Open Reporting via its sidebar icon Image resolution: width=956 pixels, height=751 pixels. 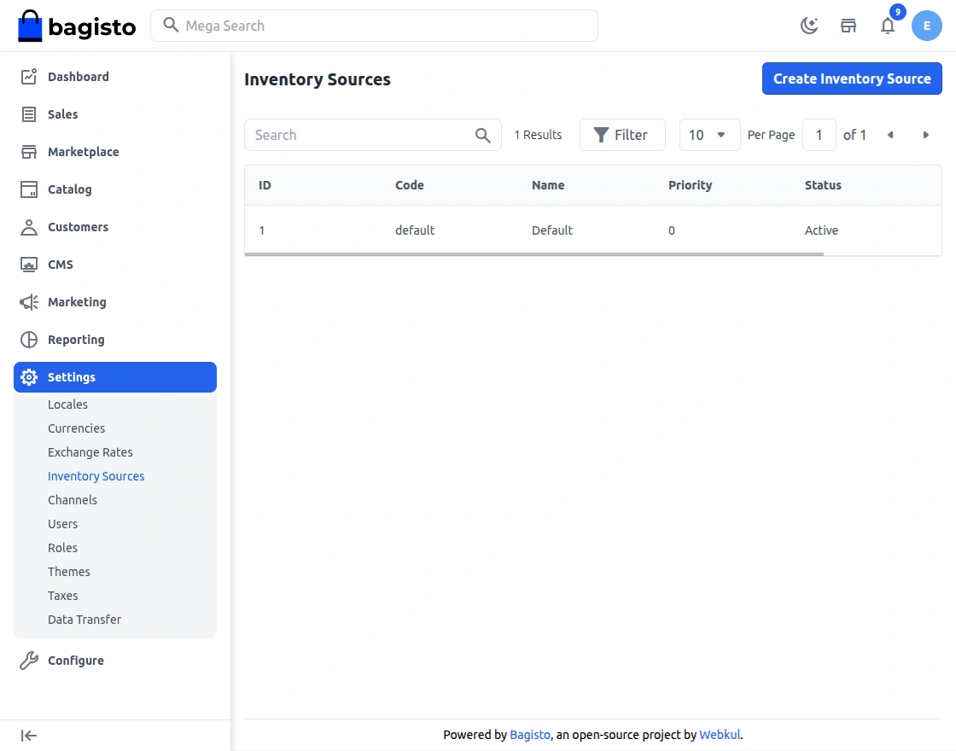29,339
